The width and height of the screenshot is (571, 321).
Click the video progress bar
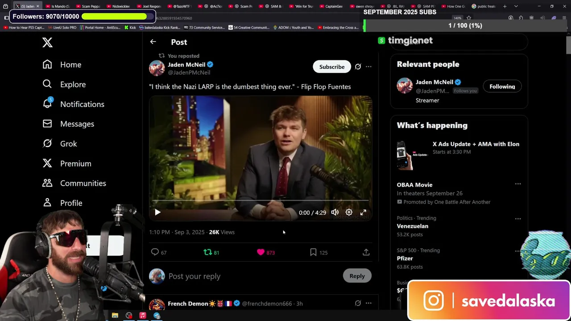pos(261,202)
